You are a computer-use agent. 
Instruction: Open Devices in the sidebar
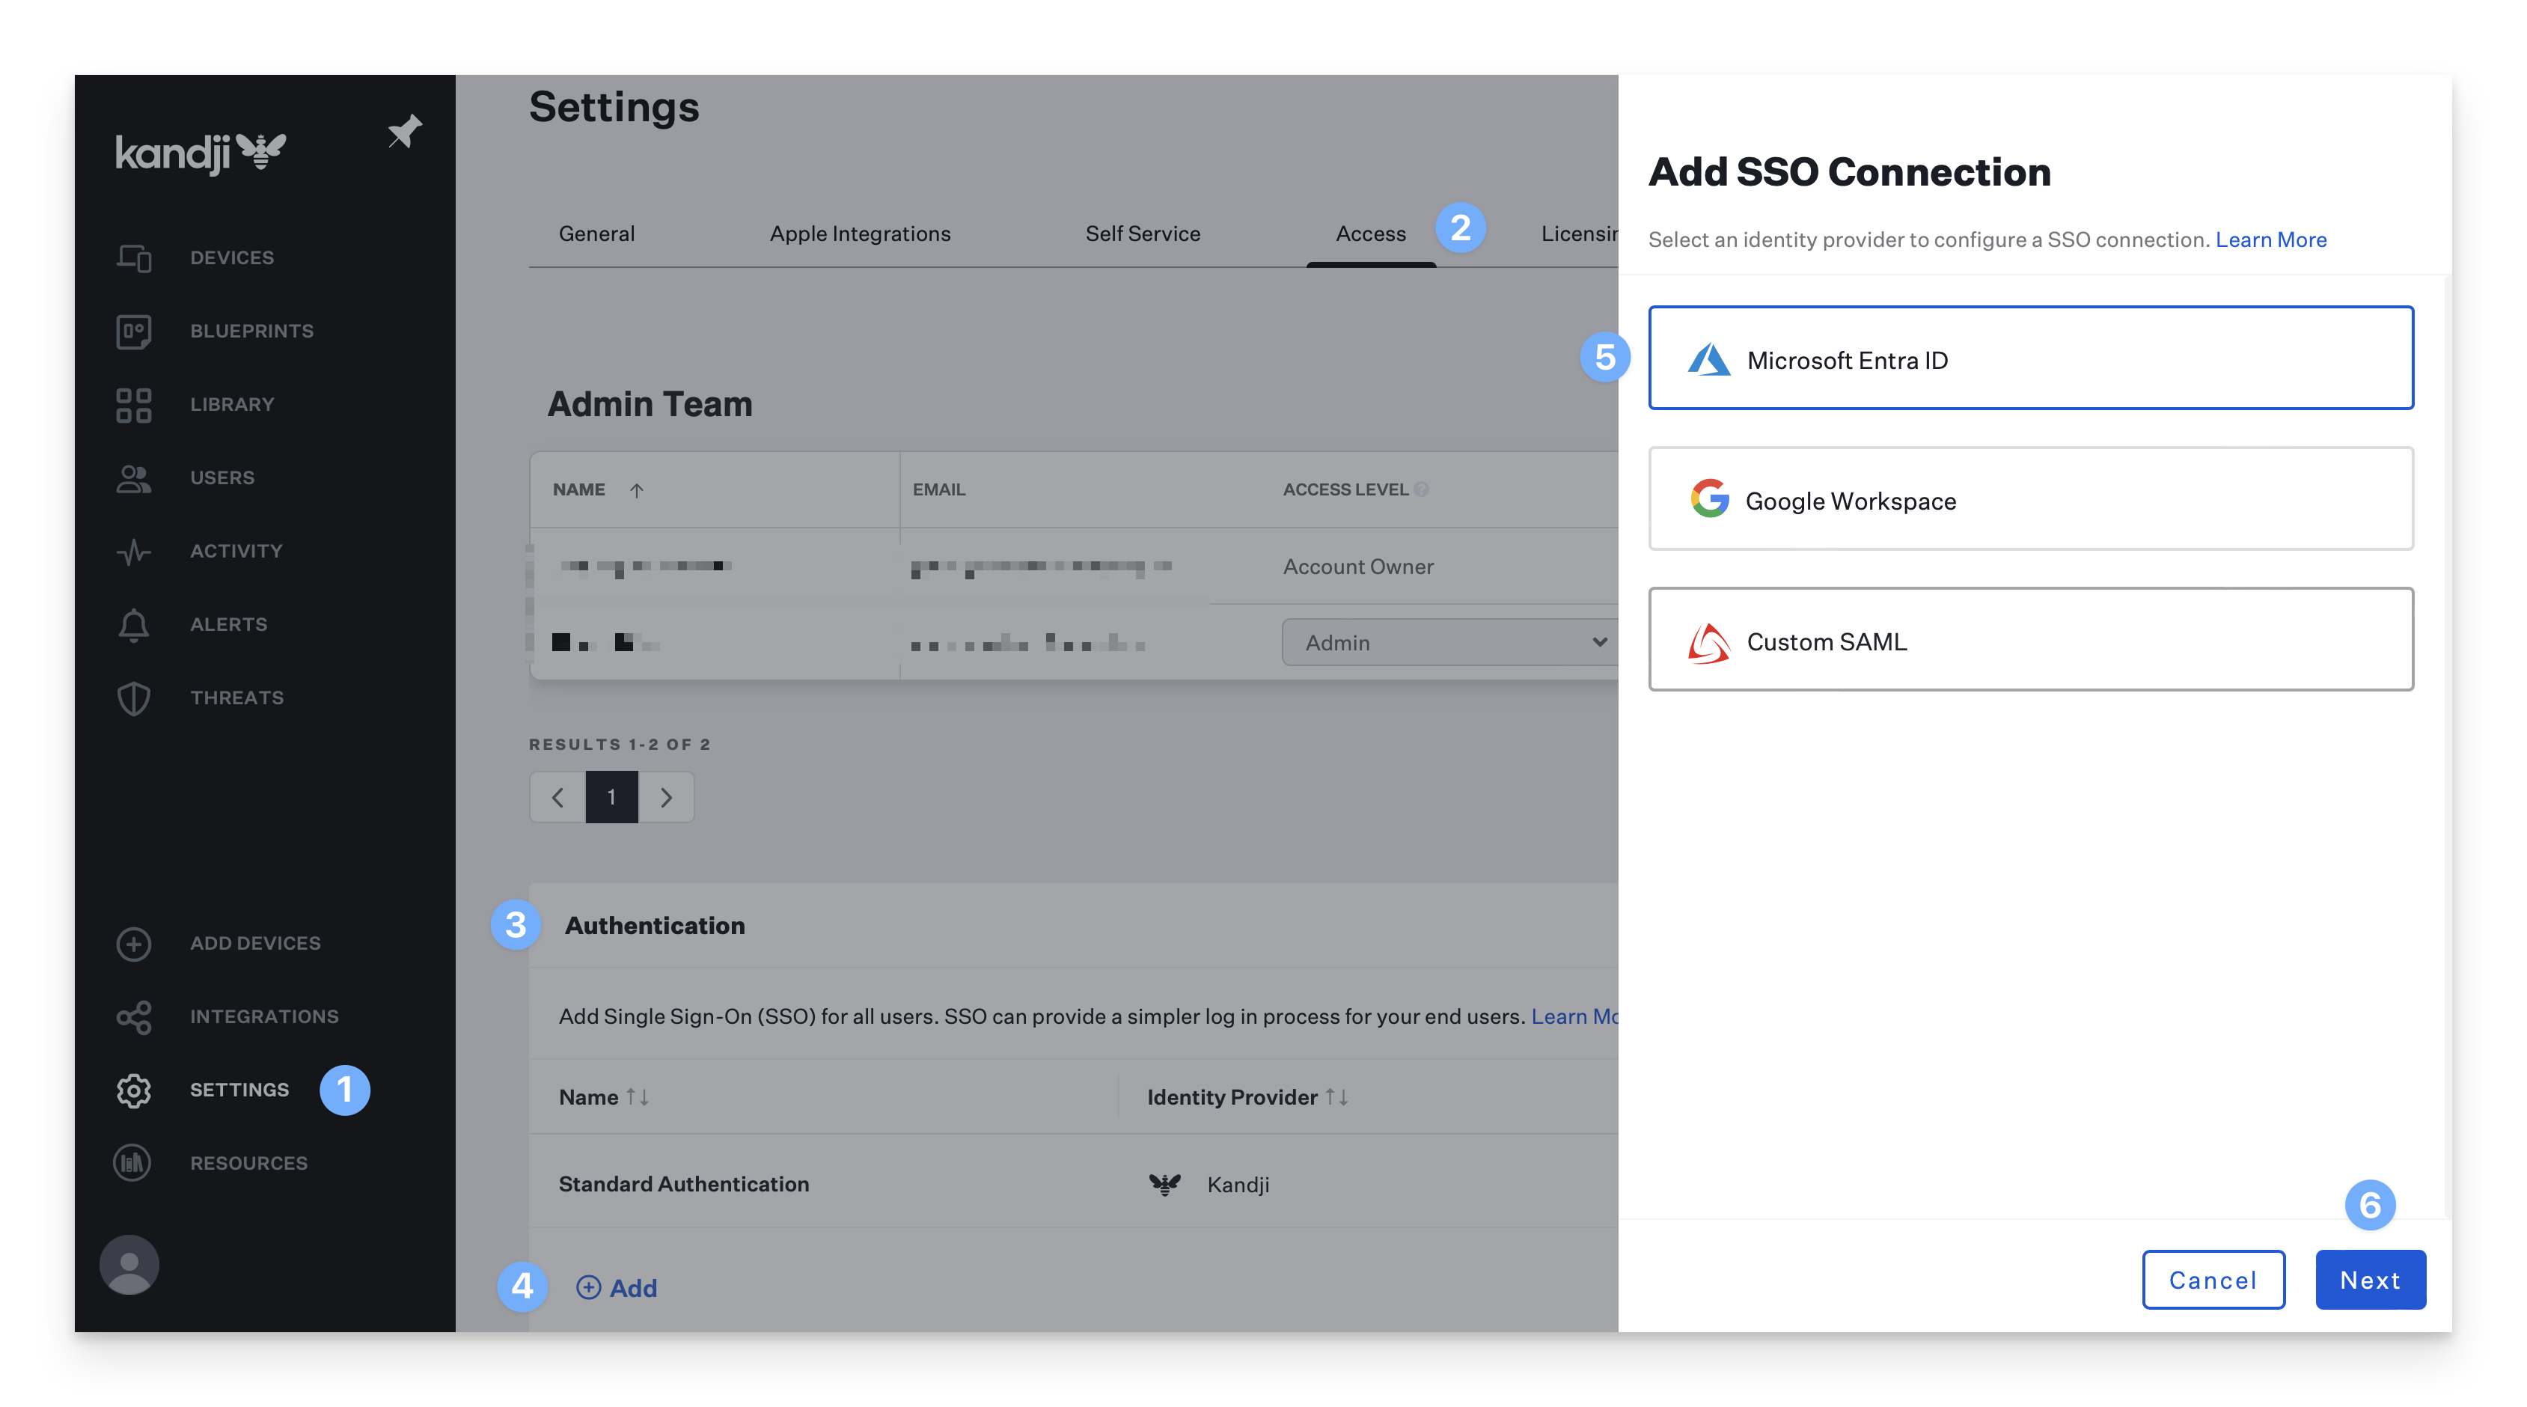pos(231,258)
